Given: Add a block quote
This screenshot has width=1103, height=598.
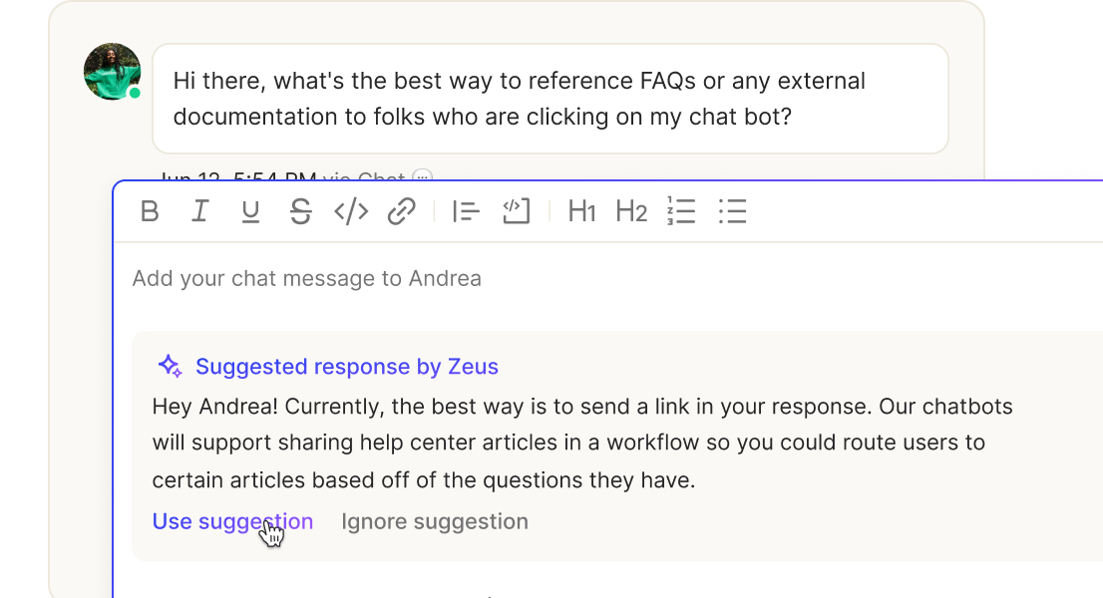Looking at the screenshot, I should point(466,211).
